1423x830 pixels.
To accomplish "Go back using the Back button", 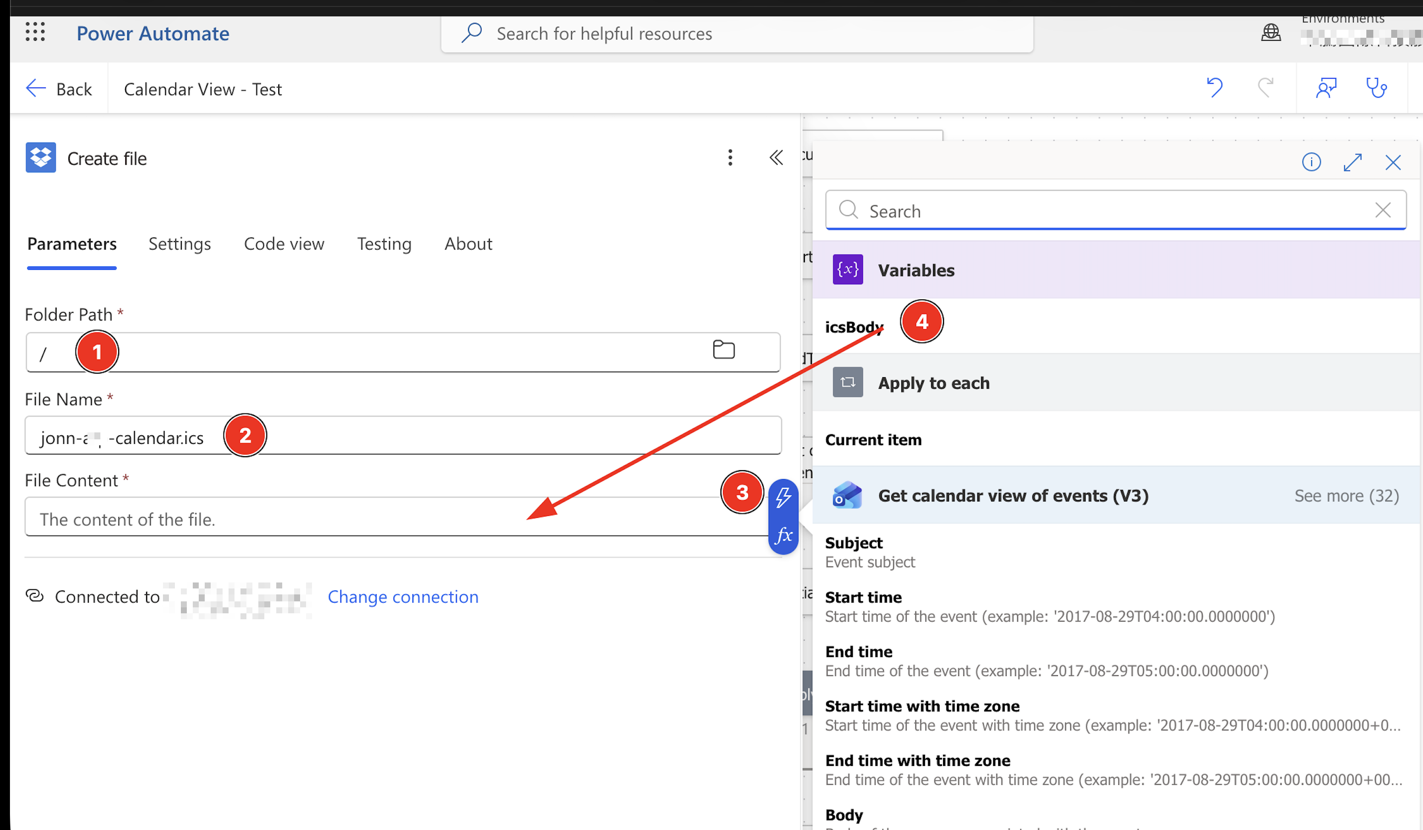I will point(59,88).
